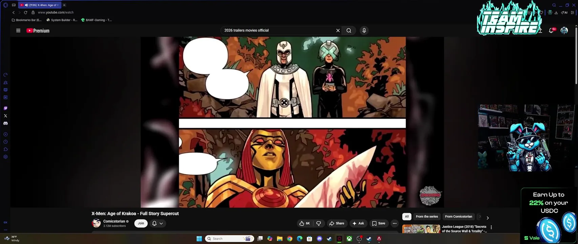Start voice search with microphone
Screen dimensions: 578x244
coord(364,30)
